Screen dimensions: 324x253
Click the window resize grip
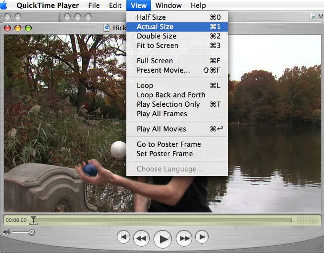click(x=319, y=248)
